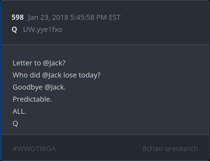Click post number 598
The width and height of the screenshot is (210, 161).
coord(18,17)
